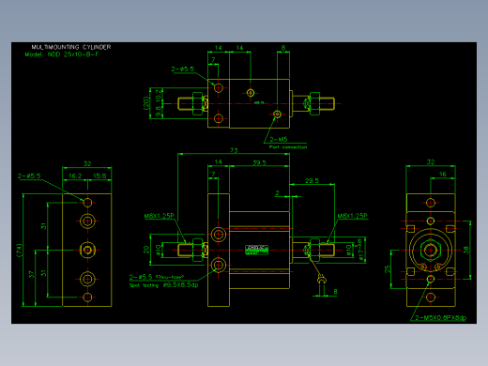Click the (74) height dimension
Image resolution: width=488 pixels, height=366 pixels.
[20, 251]
